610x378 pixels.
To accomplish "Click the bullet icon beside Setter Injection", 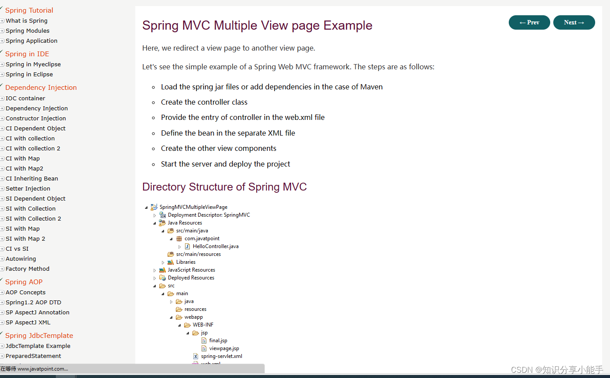I will (2, 189).
